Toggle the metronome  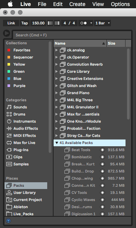pos(84,23)
